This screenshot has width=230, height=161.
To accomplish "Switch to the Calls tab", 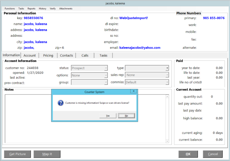I will click(85, 55).
